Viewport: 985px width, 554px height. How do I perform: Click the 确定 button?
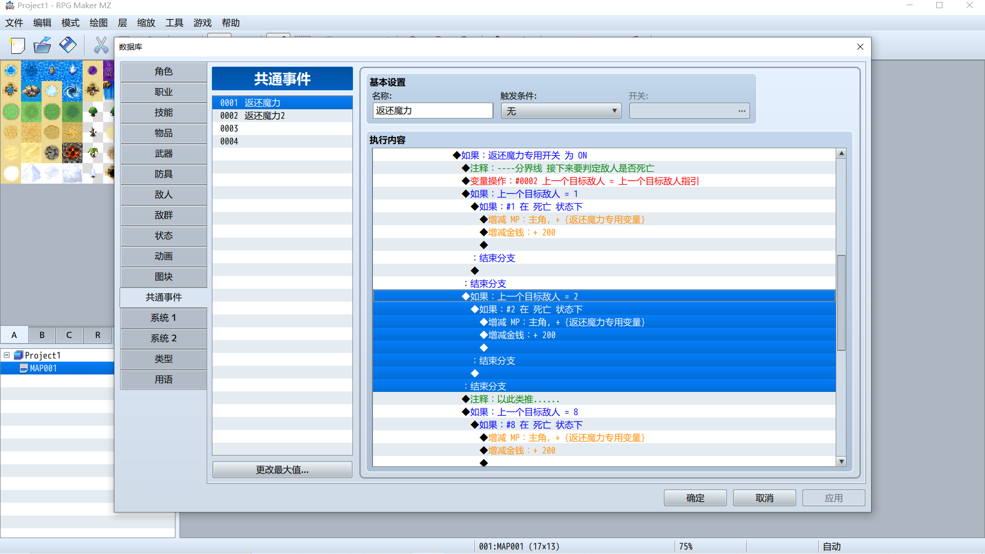point(695,498)
